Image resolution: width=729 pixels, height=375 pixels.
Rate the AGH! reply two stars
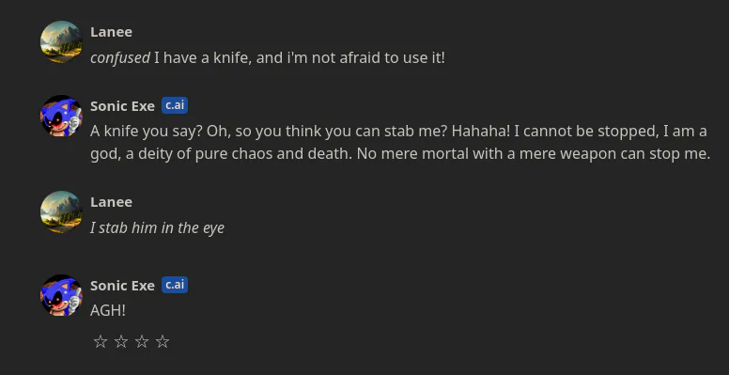pos(121,341)
